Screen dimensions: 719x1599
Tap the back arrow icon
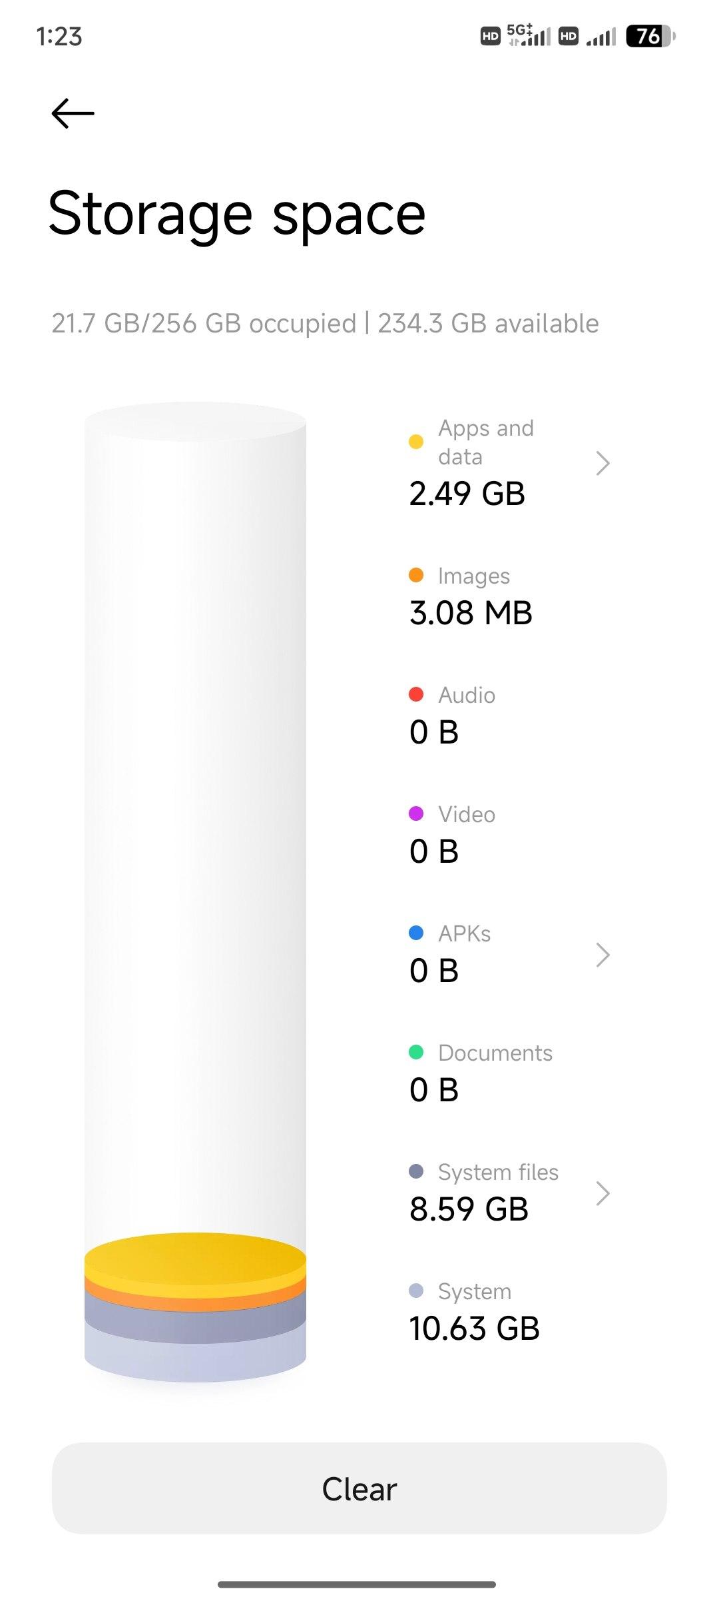[x=73, y=113]
